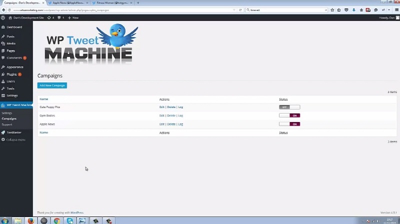The width and height of the screenshot is (400, 224).
Task: Open the Pages menu item
Action: [10, 51]
